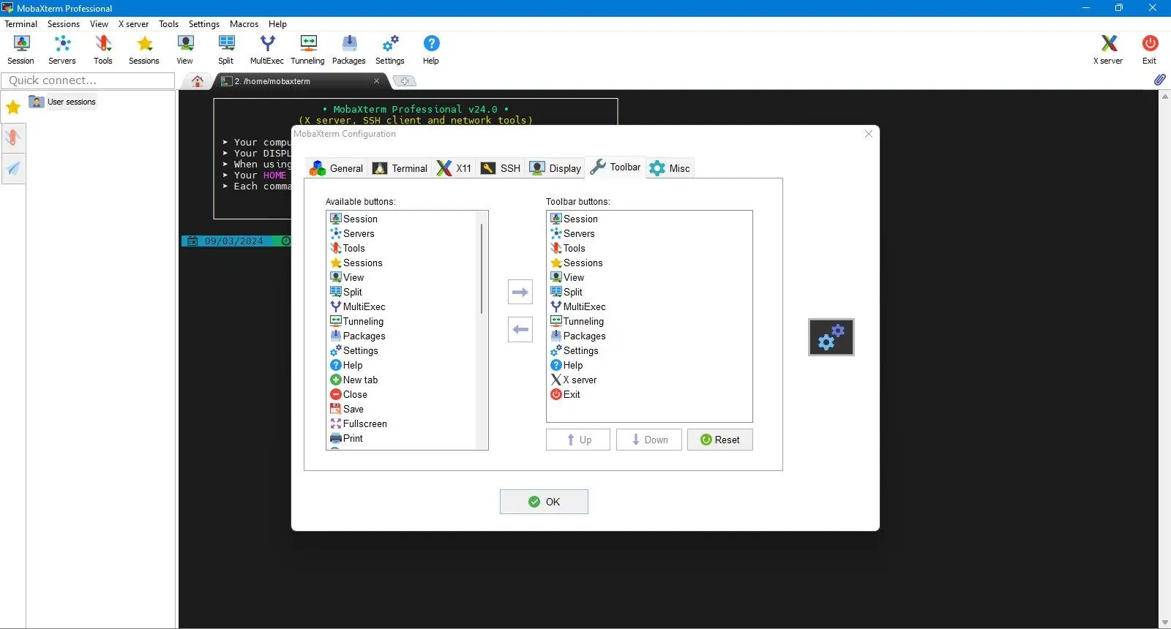
Task: Open the X11 configuration tab
Action: coord(454,168)
